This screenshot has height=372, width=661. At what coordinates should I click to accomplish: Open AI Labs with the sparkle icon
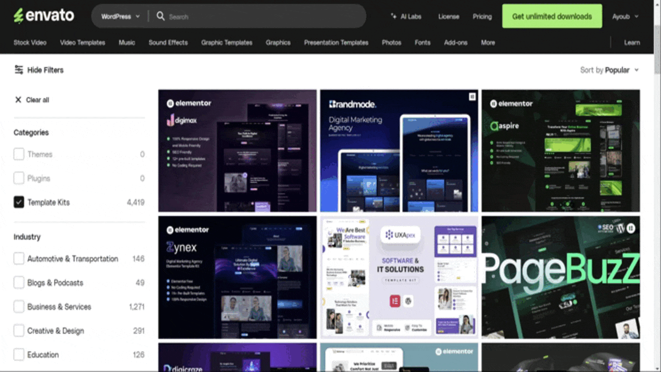point(406,17)
